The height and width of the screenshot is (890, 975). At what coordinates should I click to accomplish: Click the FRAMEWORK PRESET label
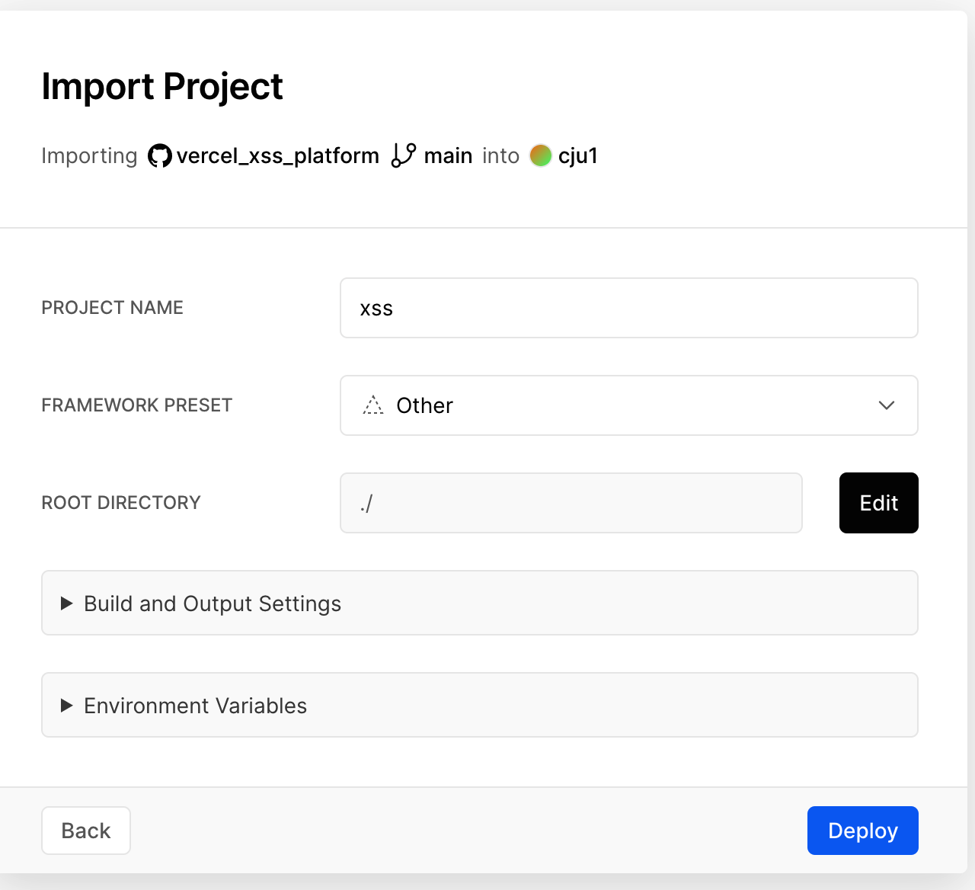(x=137, y=405)
